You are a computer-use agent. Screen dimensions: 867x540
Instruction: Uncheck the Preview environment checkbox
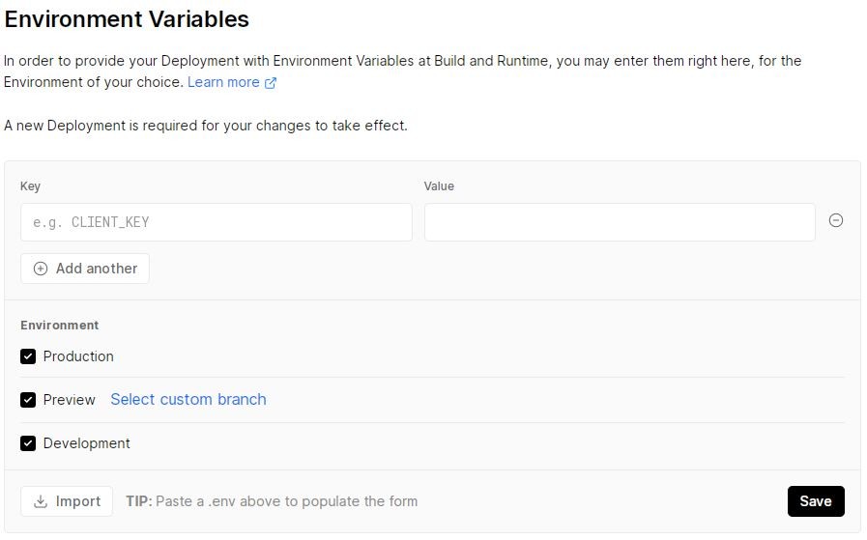click(x=28, y=400)
